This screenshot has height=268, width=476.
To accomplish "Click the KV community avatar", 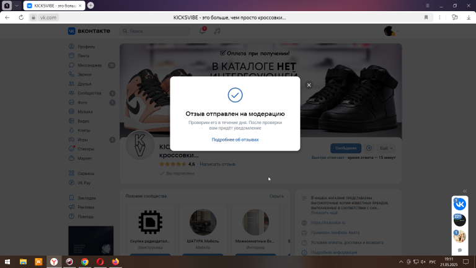I will click(x=140, y=146).
